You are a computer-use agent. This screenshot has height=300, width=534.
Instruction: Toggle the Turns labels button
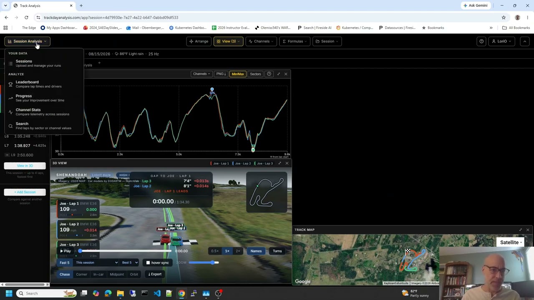tap(277, 251)
